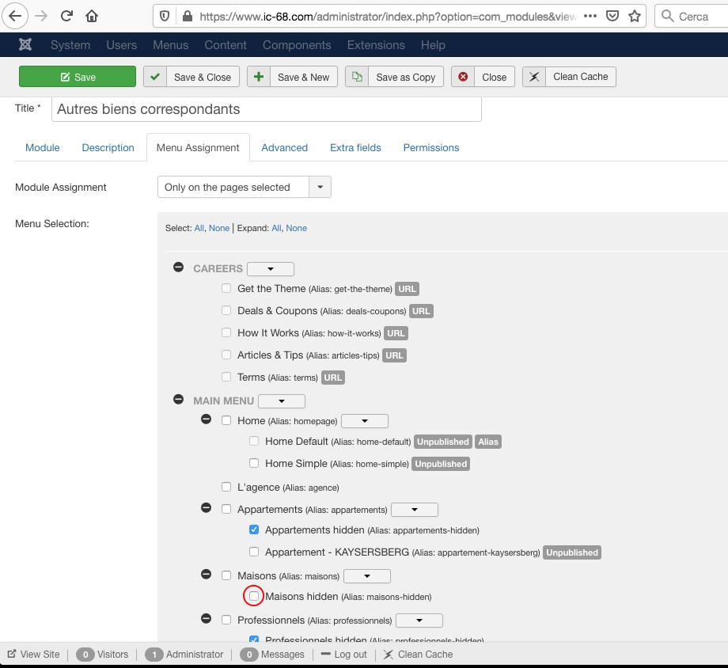
Task: Click the Save & Close button label
Action: click(x=203, y=77)
